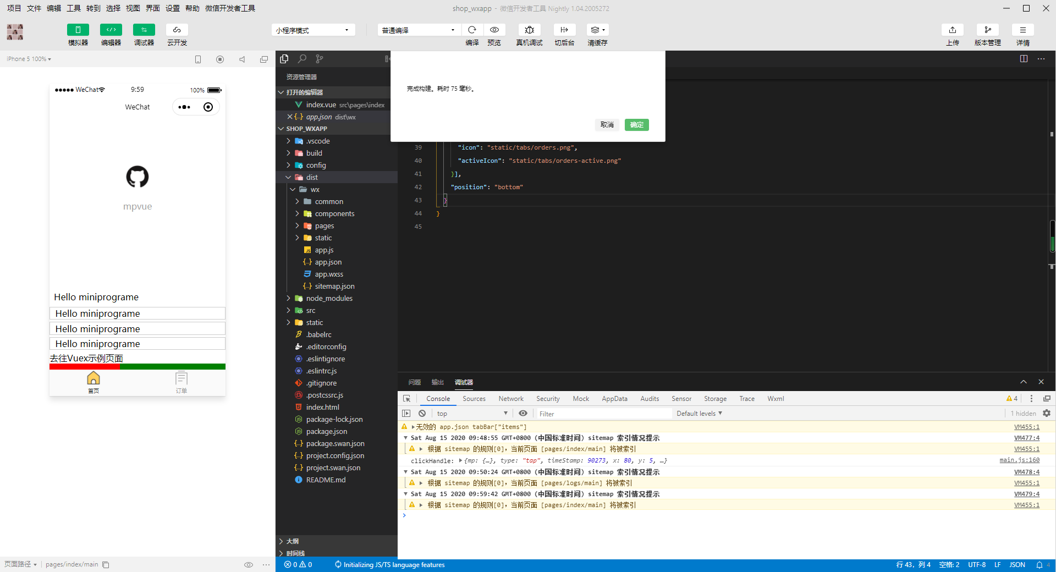Screen dimensions: 1056x572
Task: Click the main.js:160 source link
Action: [x=1019, y=460]
